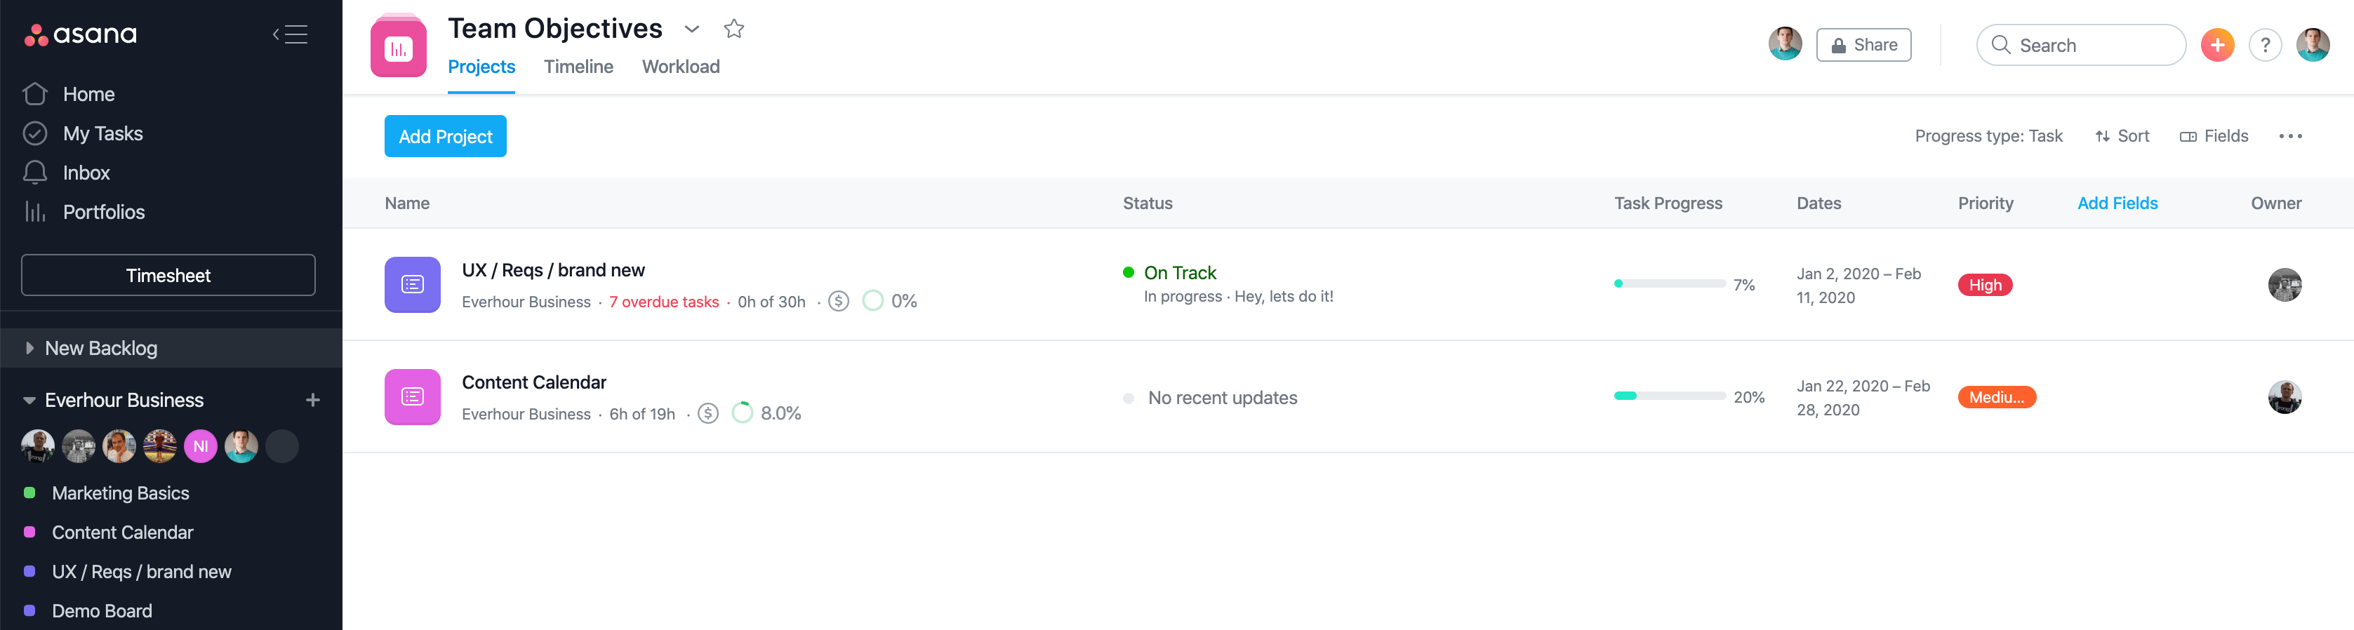
Task: Open the help question mark icon
Action: [2264, 45]
